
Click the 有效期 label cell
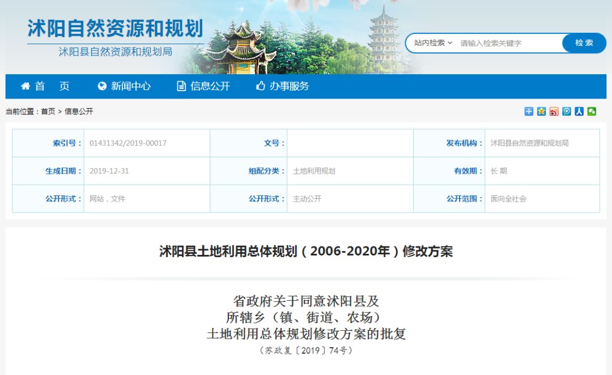point(449,171)
